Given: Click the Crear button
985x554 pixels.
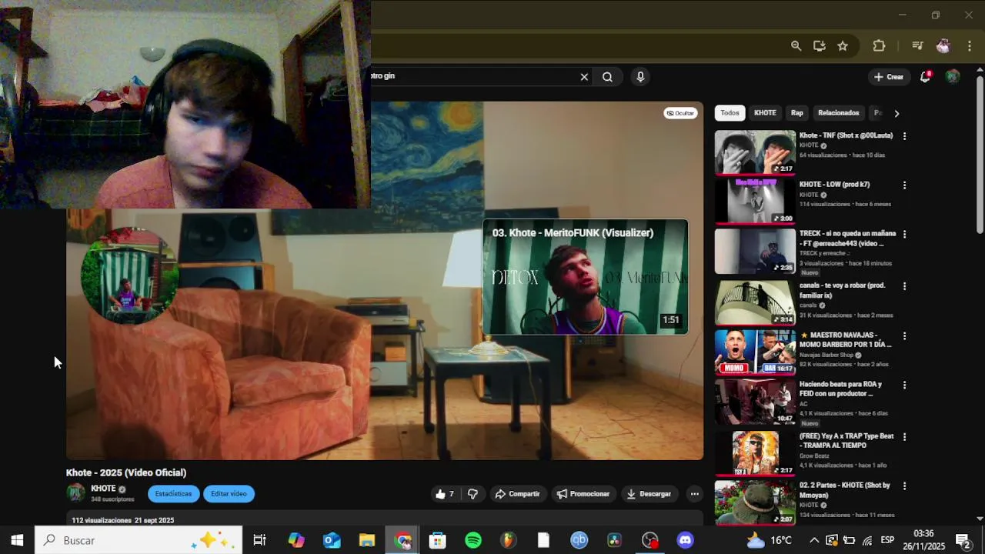Looking at the screenshot, I should (x=888, y=77).
